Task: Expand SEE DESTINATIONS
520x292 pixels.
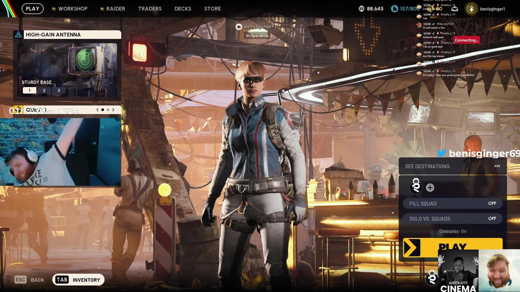Action: 453,166
